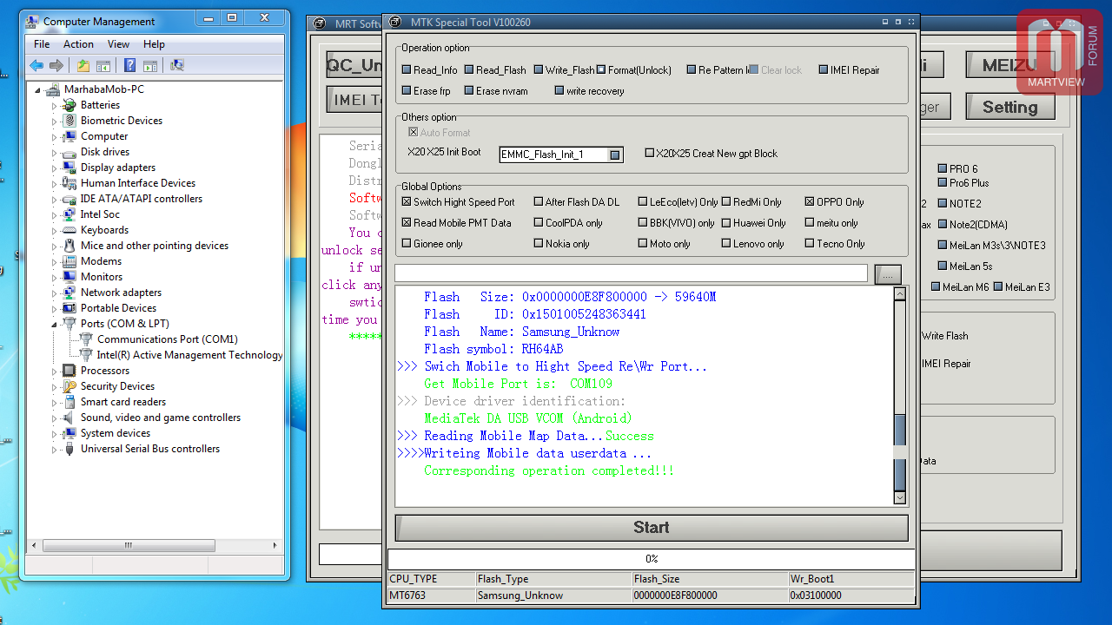Enable the Erase frp checkbox
This screenshot has width=1112, height=625.
pos(407,91)
